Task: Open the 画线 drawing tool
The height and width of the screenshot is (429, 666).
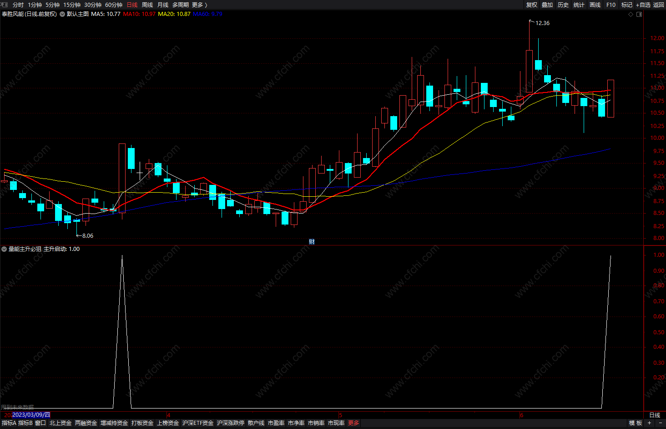Action: click(x=595, y=5)
